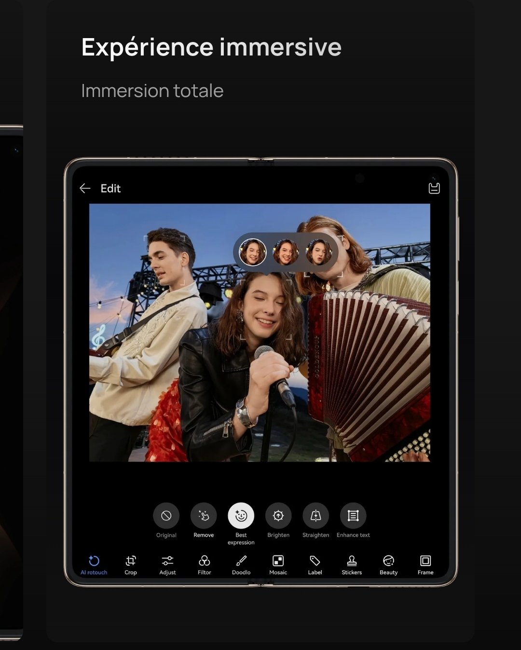Viewport: 521px width, 650px height.
Task: Go back using the arrow next to Edit
Action: point(85,189)
